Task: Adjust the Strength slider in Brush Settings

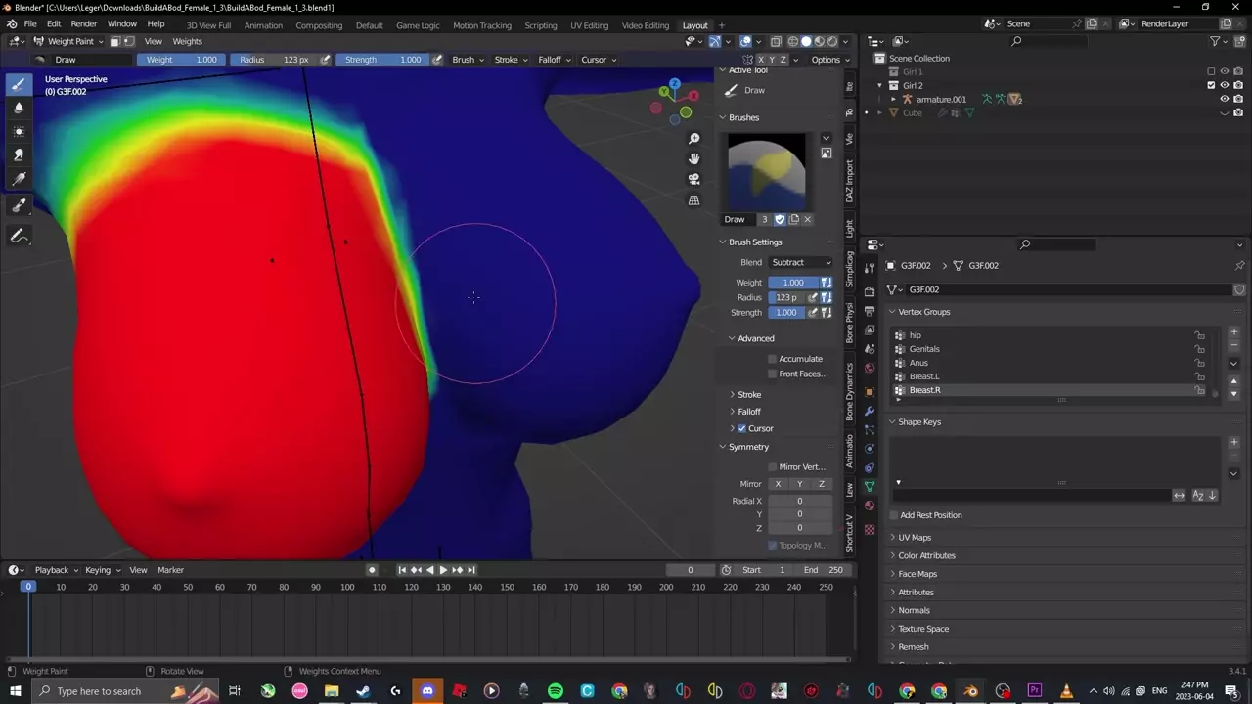Action: [x=785, y=313]
